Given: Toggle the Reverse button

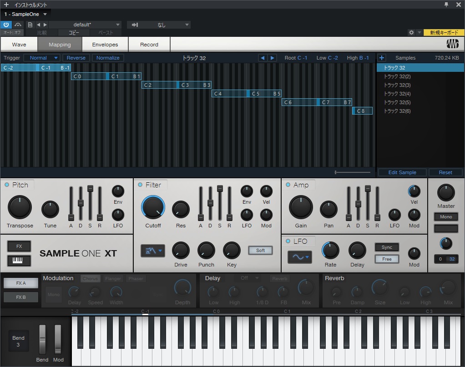Looking at the screenshot, I should click(76, 58).
